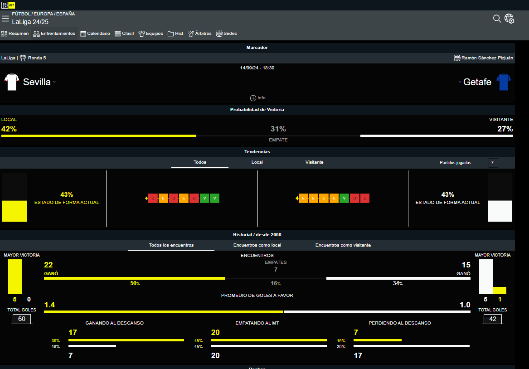Open the Sevilla team dropdown arrow

point(54,82)
